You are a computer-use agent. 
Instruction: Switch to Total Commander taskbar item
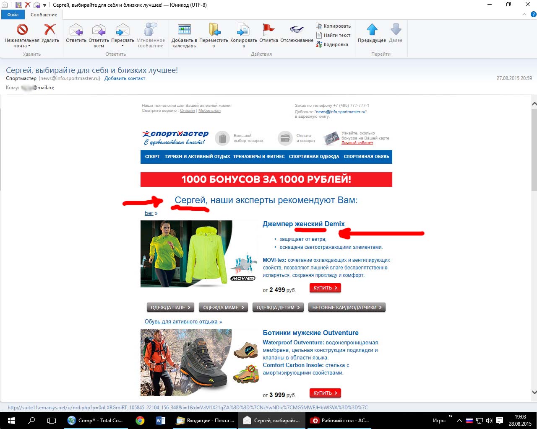coord(96,420)
